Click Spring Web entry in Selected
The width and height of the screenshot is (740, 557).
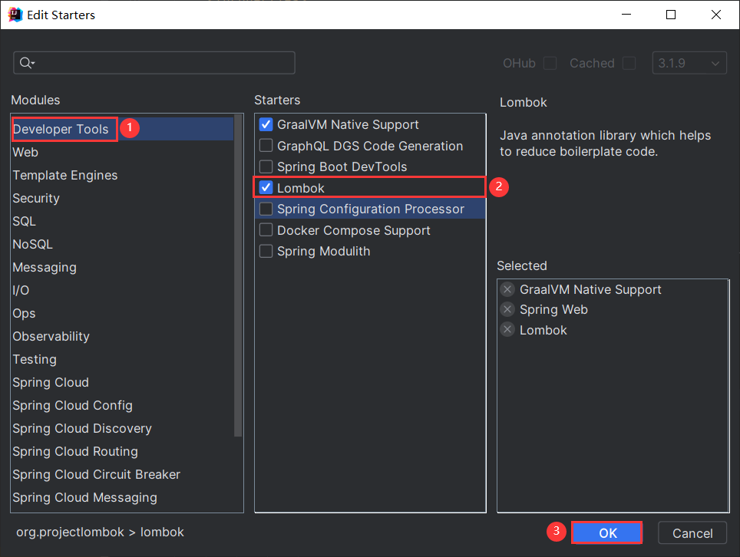(553, 309)
